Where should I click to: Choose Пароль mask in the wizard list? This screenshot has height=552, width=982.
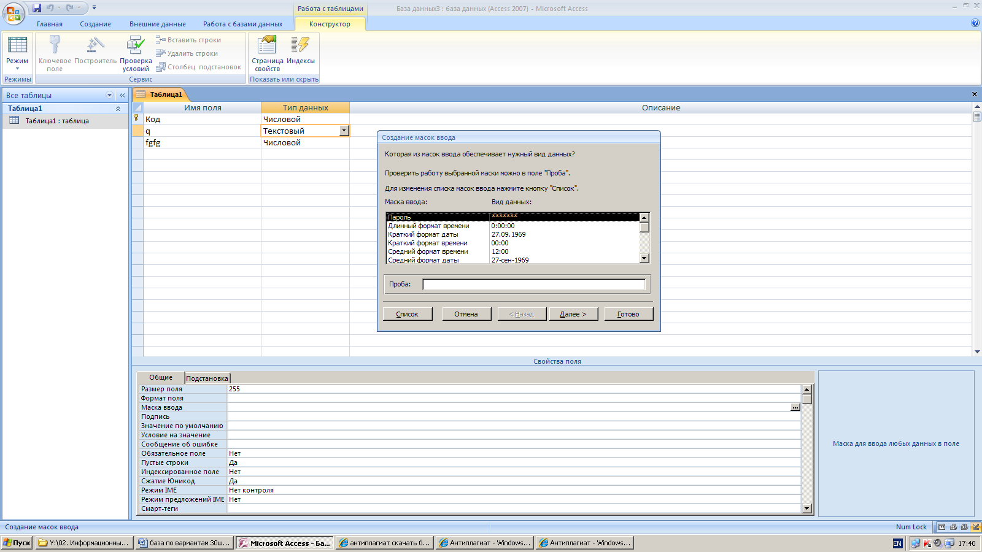pos(513,217)
